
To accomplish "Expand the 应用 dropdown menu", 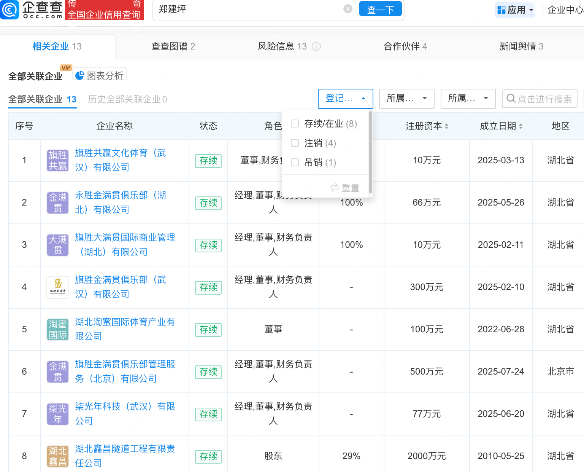I will click(531, 10).
